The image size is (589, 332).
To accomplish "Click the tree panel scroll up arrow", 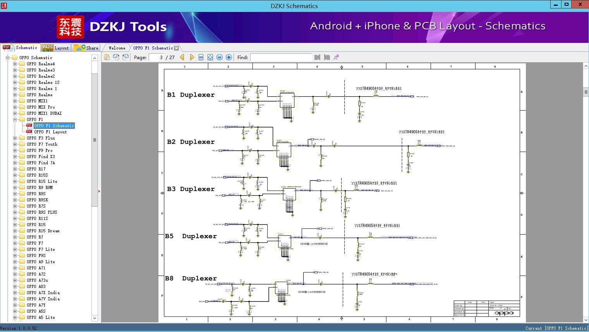I will coord(94,58).
